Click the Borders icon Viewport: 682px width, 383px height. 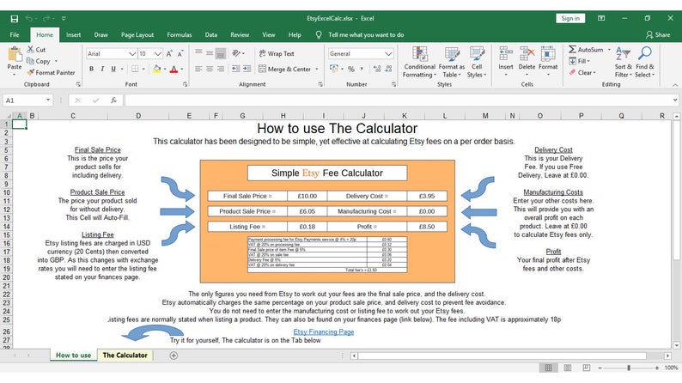135,69
